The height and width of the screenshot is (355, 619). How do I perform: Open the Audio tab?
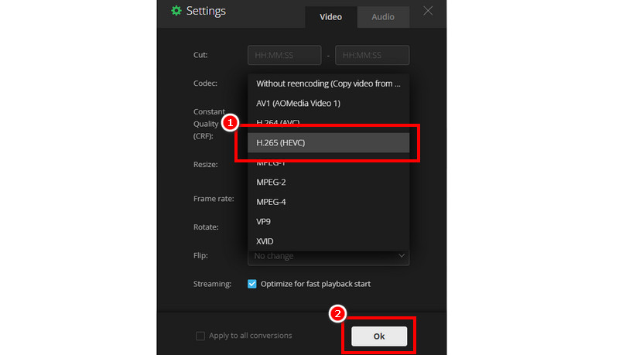click(383, 16)
